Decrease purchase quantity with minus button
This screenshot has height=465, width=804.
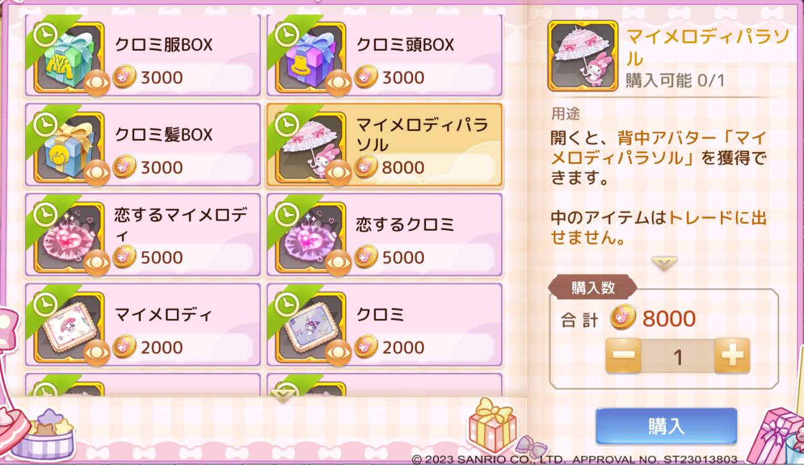pyautogui.click(x=623, y=356)
